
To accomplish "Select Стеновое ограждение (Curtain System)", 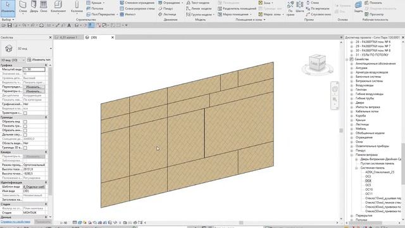I will pos(137,3).
